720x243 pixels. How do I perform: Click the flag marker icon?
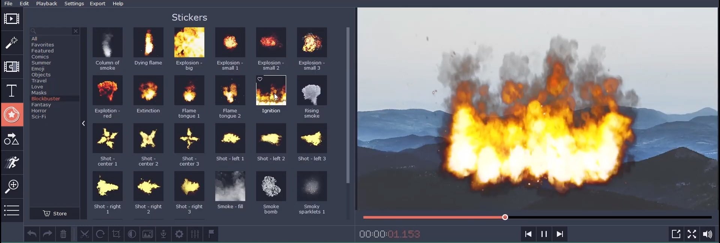tap(211, 234)
